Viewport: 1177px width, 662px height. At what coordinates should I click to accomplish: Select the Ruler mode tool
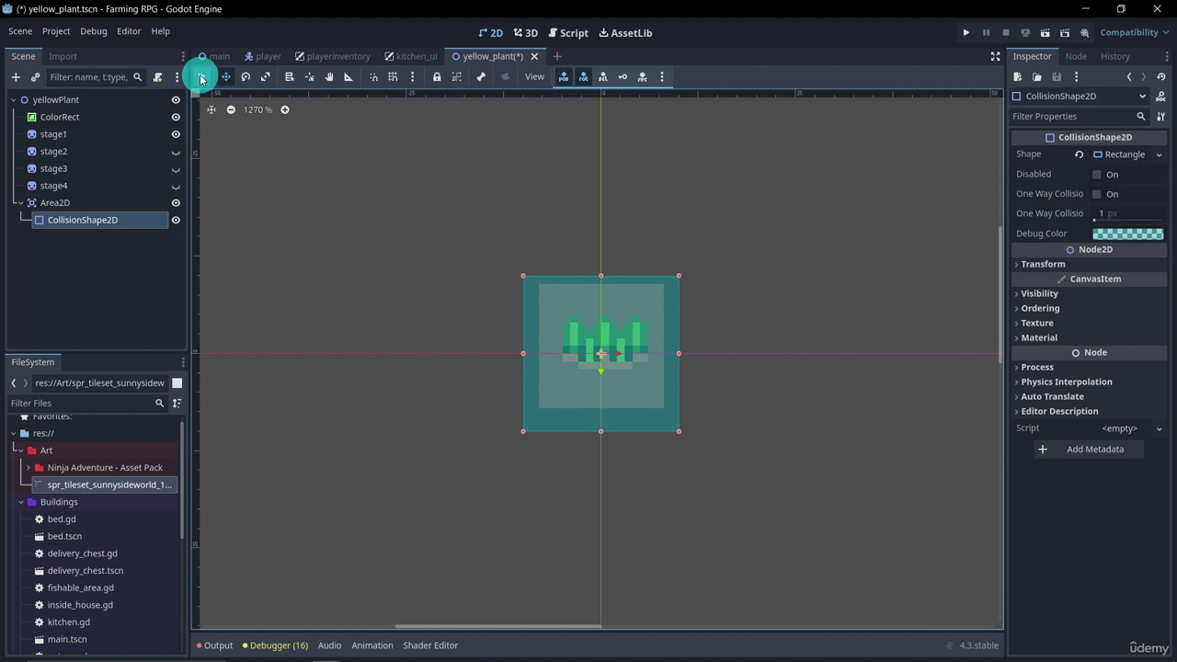tap(349, 77)
